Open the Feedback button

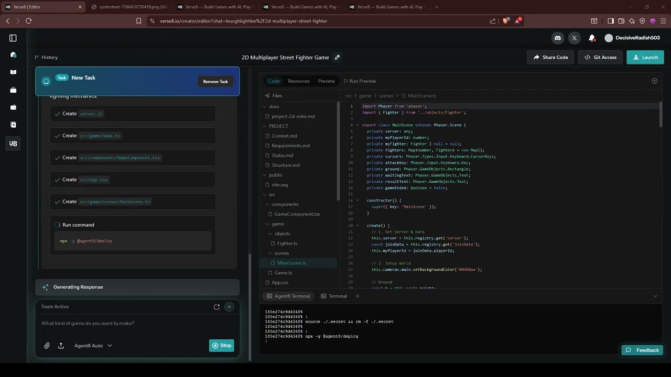642,350
